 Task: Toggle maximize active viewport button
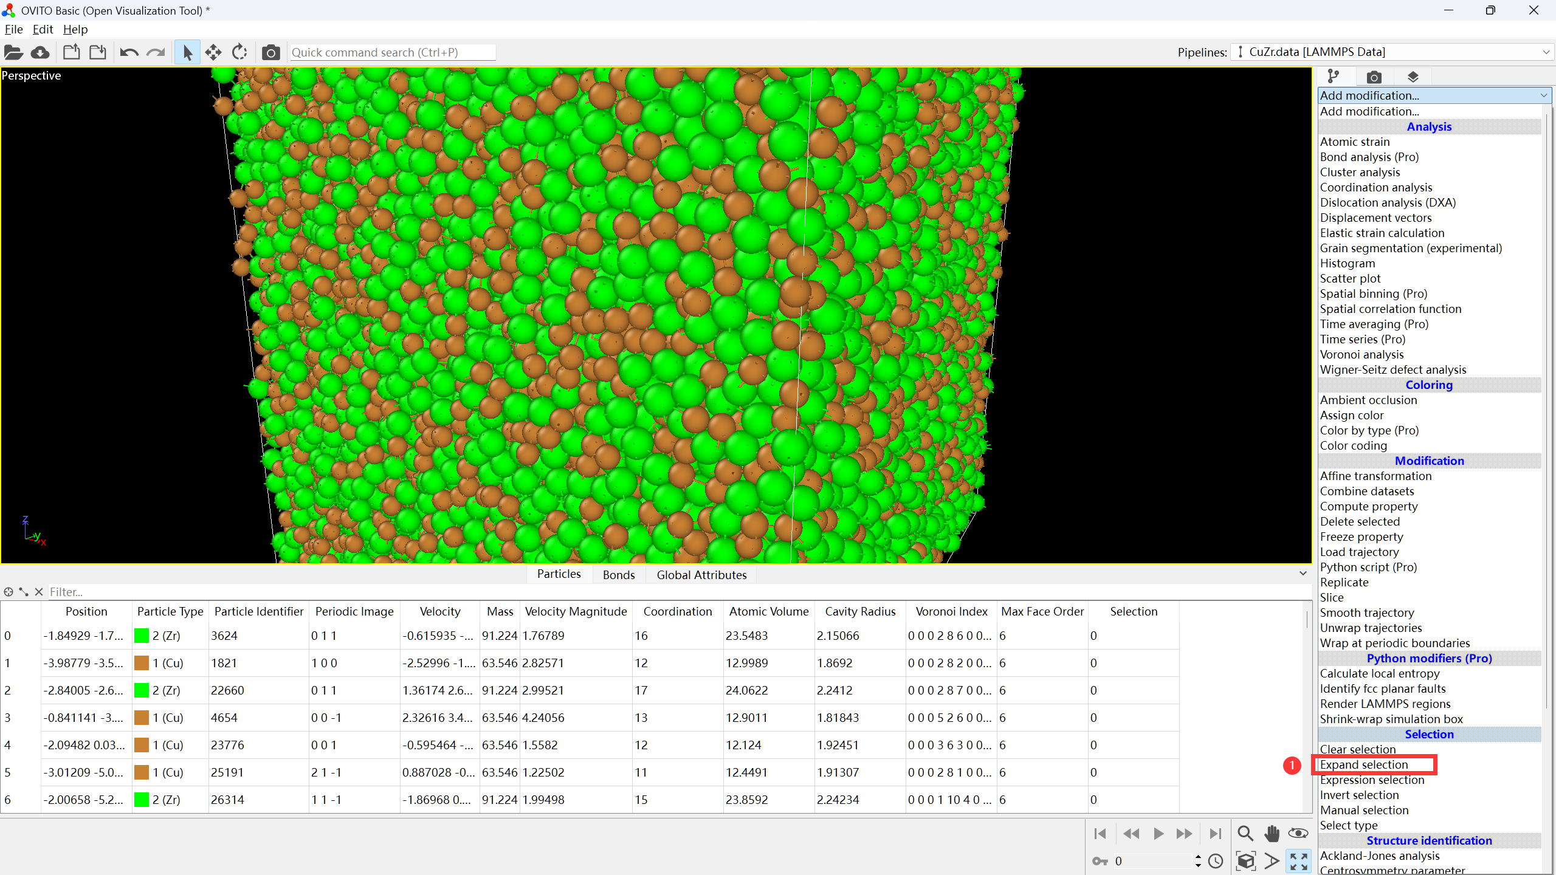1299,860
